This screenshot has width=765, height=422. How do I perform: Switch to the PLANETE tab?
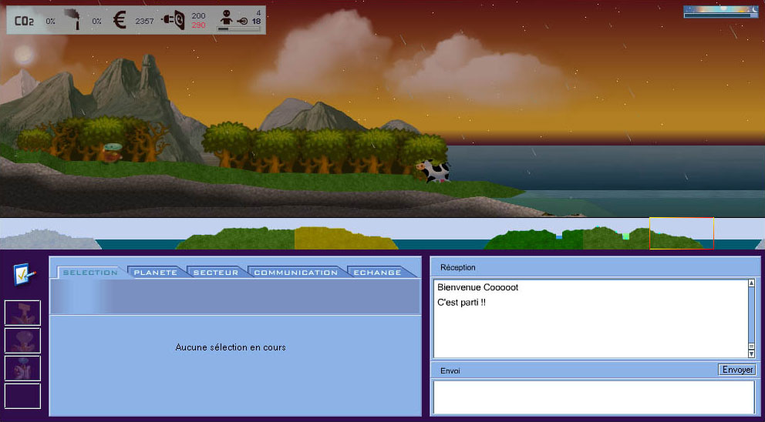[156, 273]
